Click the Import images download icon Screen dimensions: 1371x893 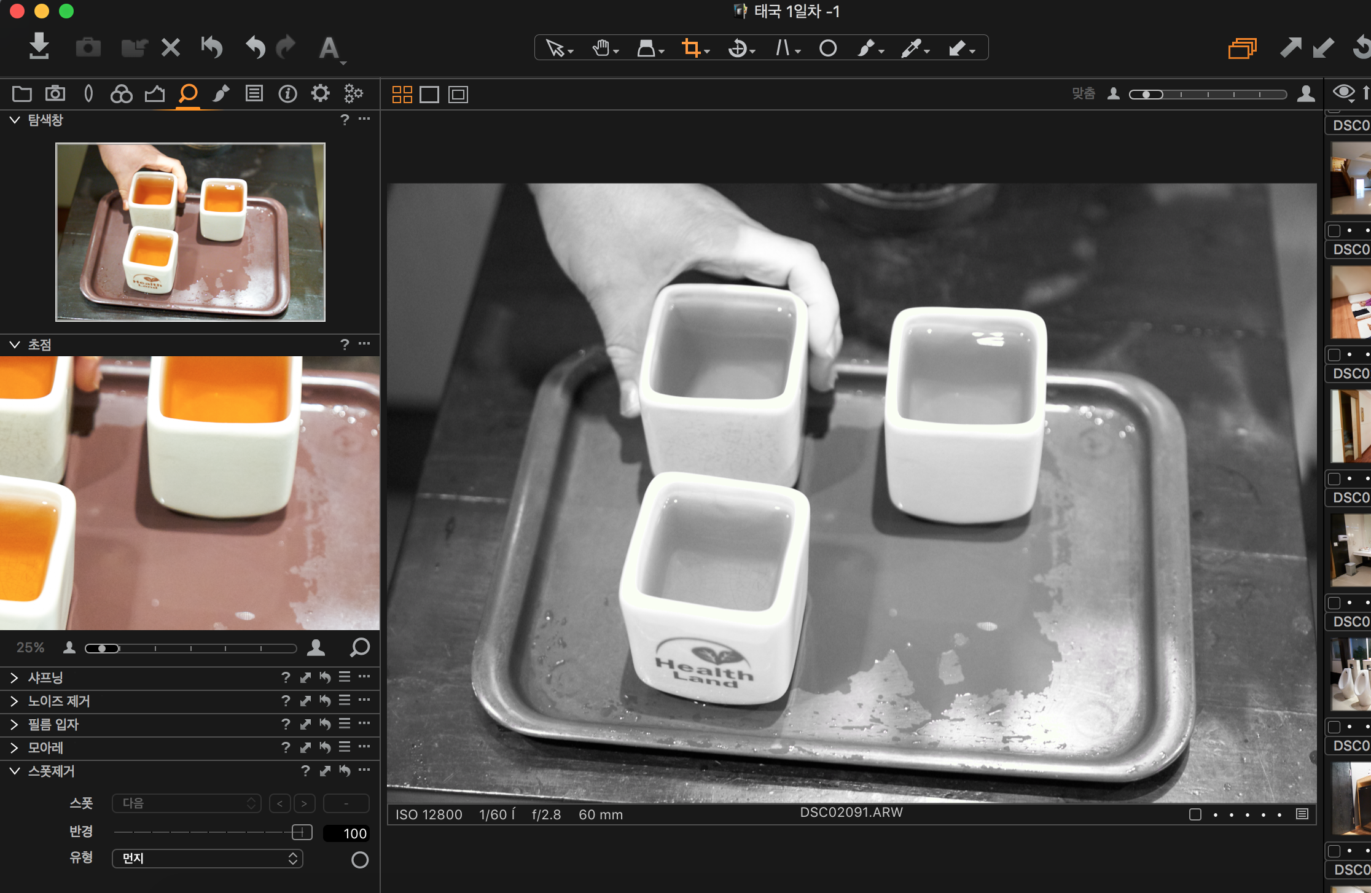tap(39, 47)
